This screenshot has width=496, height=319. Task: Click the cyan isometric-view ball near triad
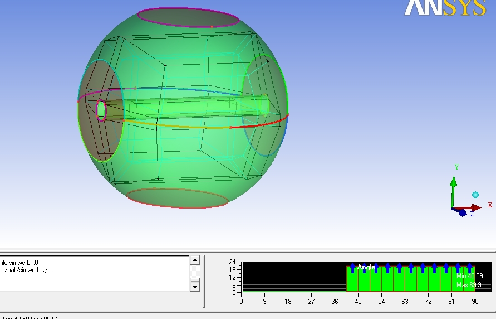[x=475, y=195]
